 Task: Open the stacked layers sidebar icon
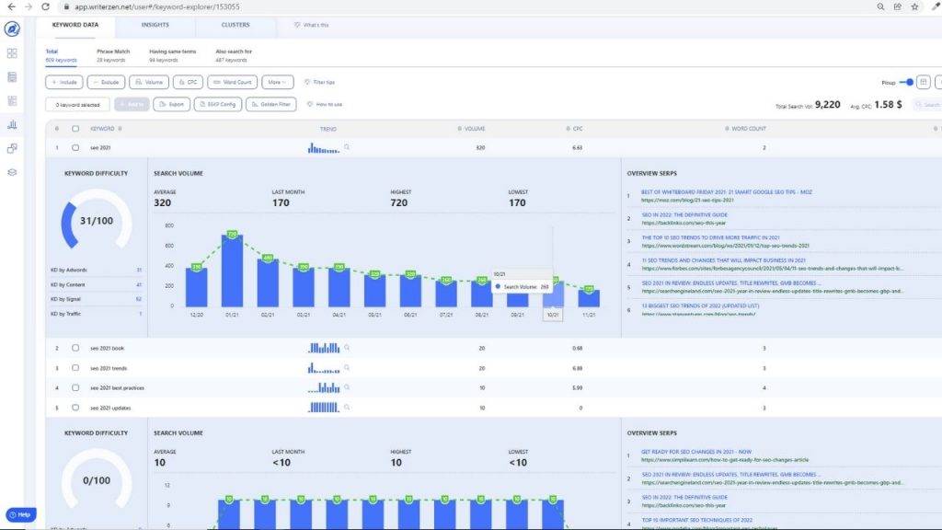(12, 172)
